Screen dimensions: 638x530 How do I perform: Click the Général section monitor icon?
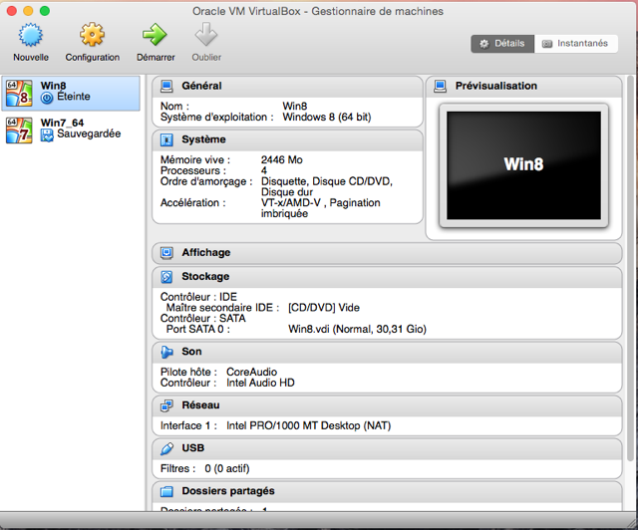click(166, 87)
